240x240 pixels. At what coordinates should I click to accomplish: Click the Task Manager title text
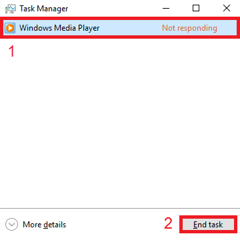[x=44, y=9]
